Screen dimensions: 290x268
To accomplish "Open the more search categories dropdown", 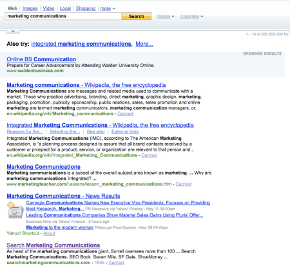I will 108,8.
